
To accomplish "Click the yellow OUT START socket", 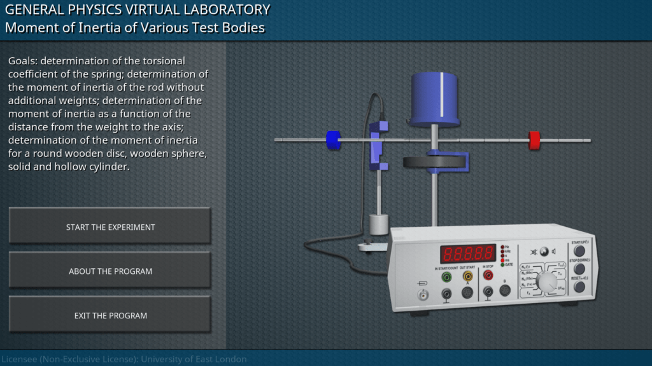I will [467, 276].
